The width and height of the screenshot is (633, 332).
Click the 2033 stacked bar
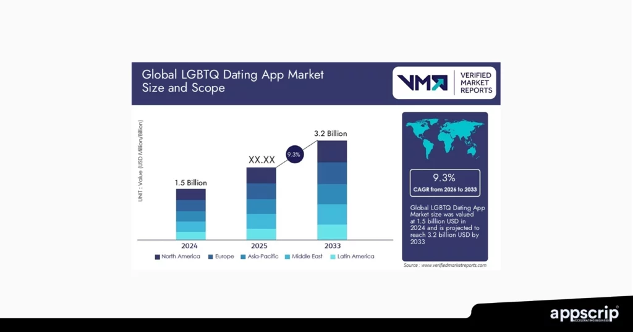[x=332, y=190]
